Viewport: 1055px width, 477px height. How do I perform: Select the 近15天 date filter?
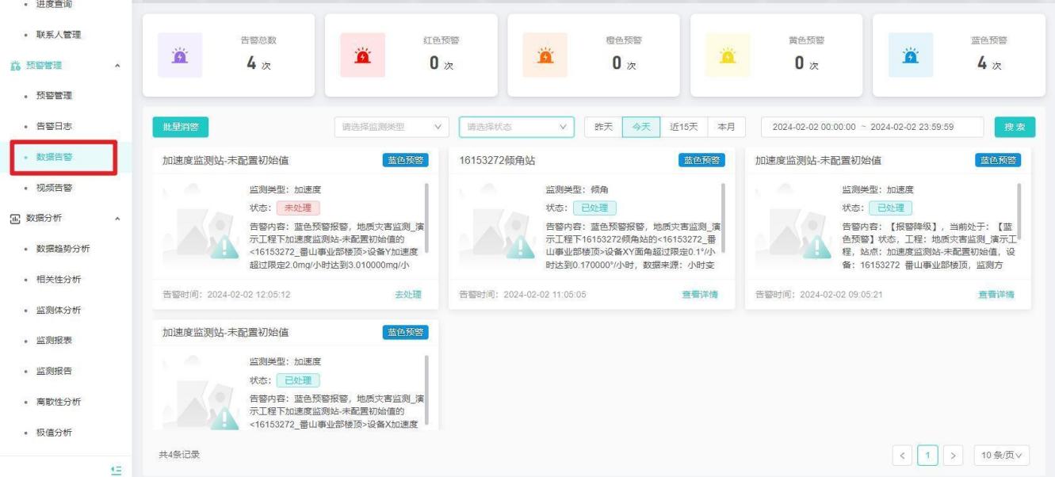tap(683, 127)
